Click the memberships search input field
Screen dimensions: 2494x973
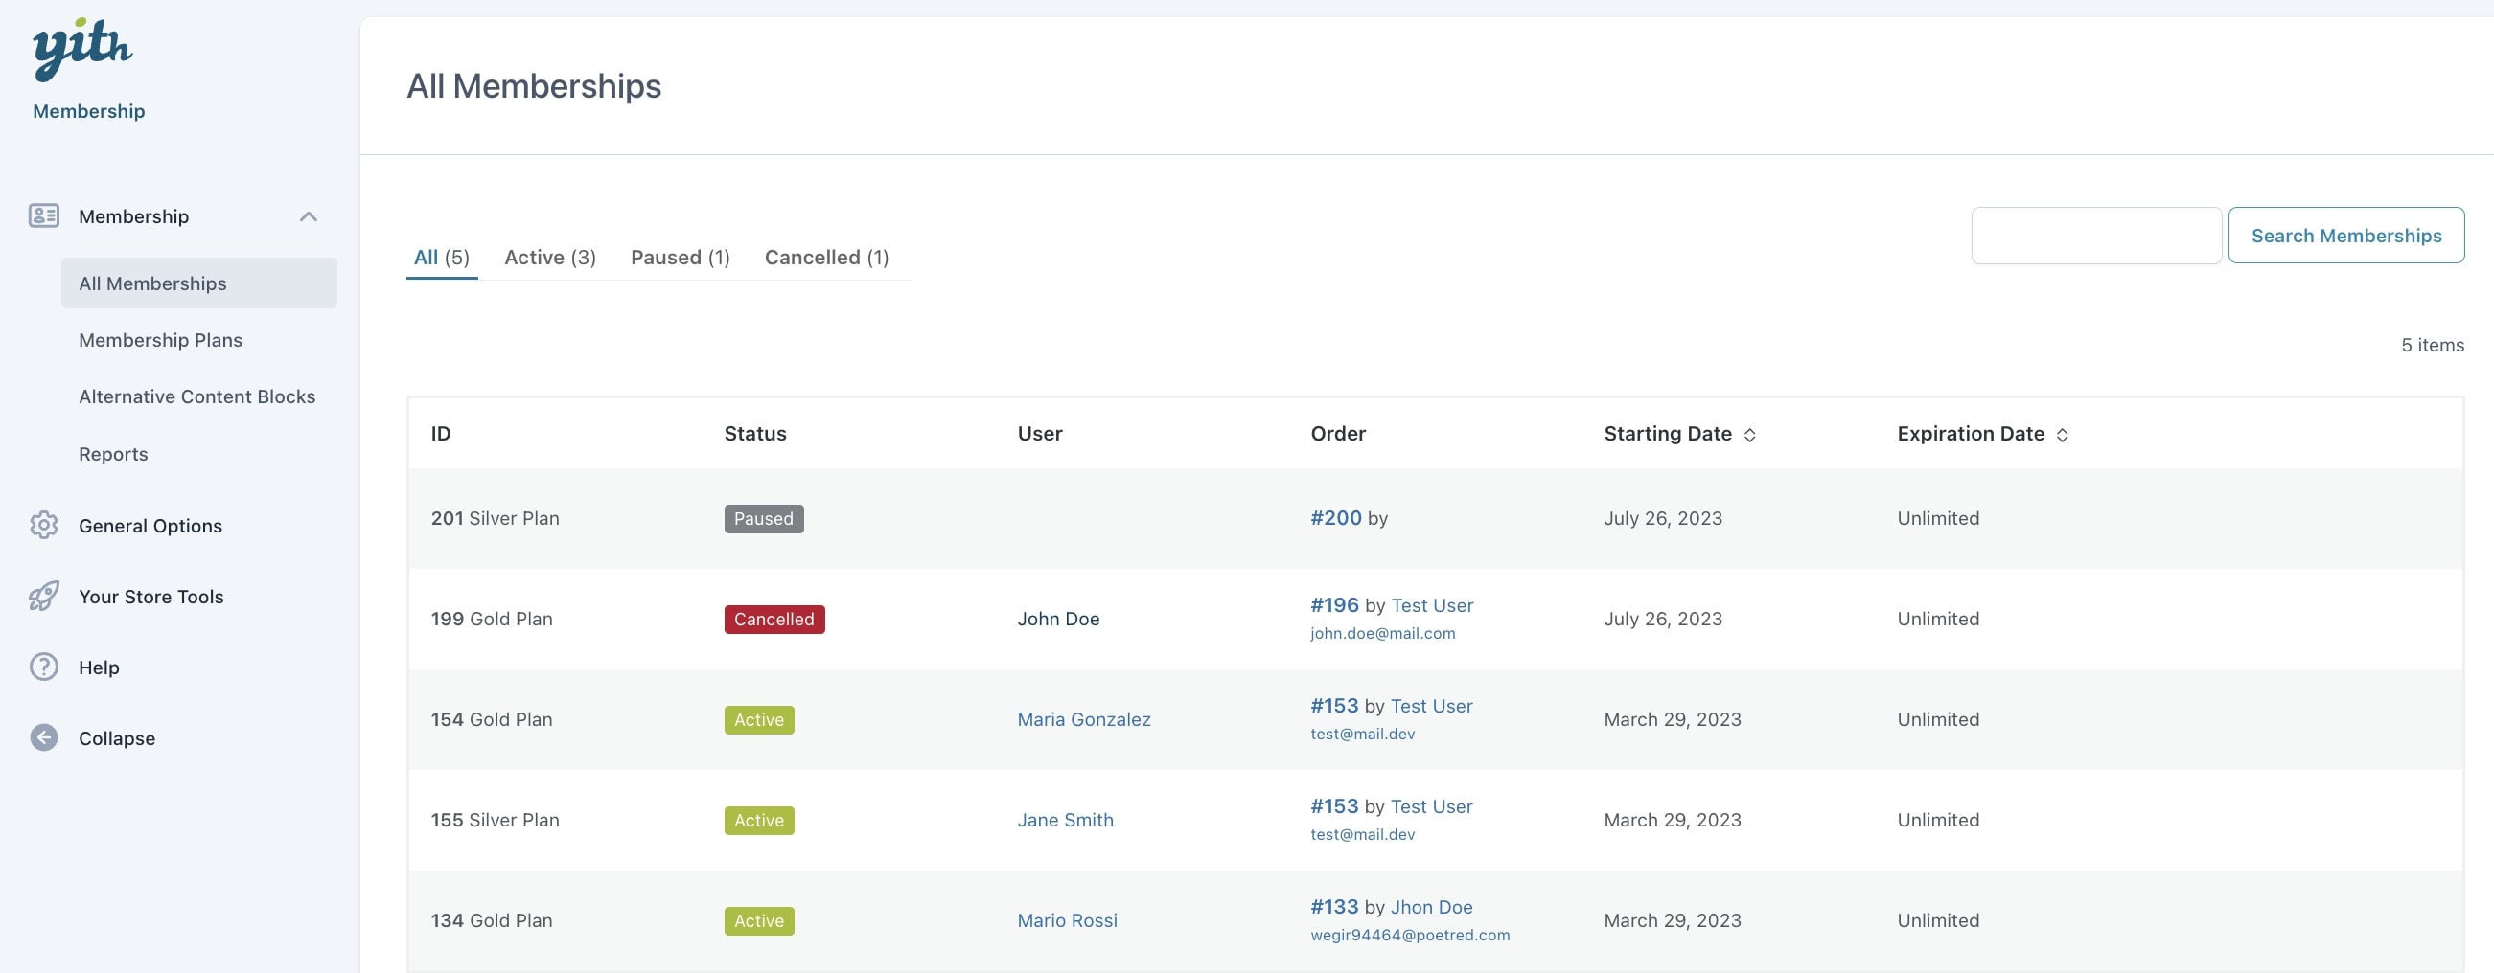coord(2096,235)
